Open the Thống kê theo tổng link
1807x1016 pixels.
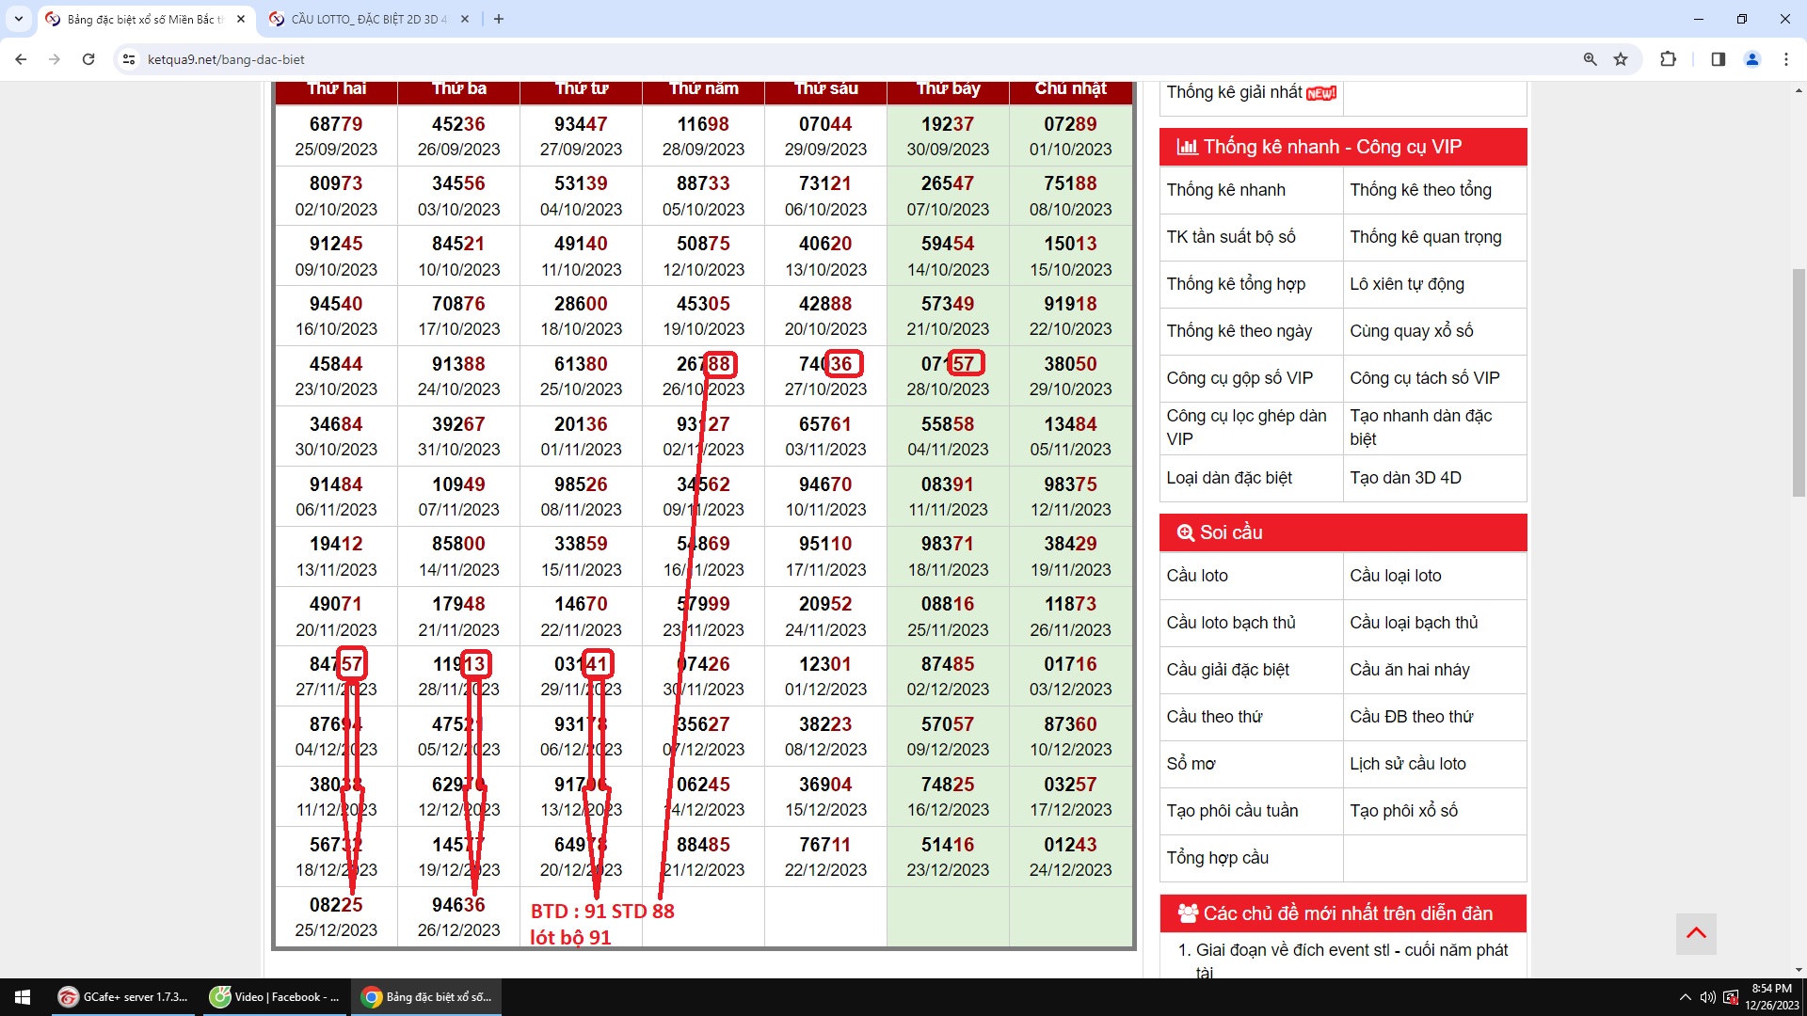(x=1420, y=190)
